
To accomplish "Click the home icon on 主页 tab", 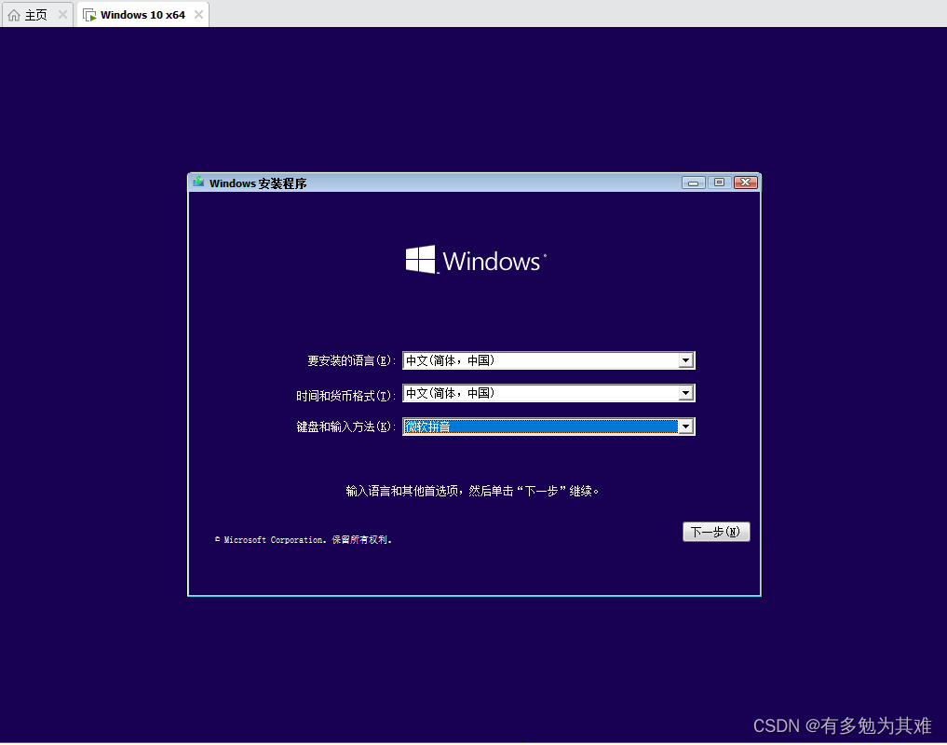I will pos(14,15).
